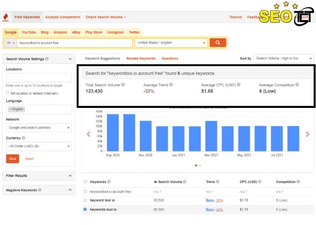Viewport: 316px width, 225px height.
Task: Click inside the Language field
Action: pos(39,109)
